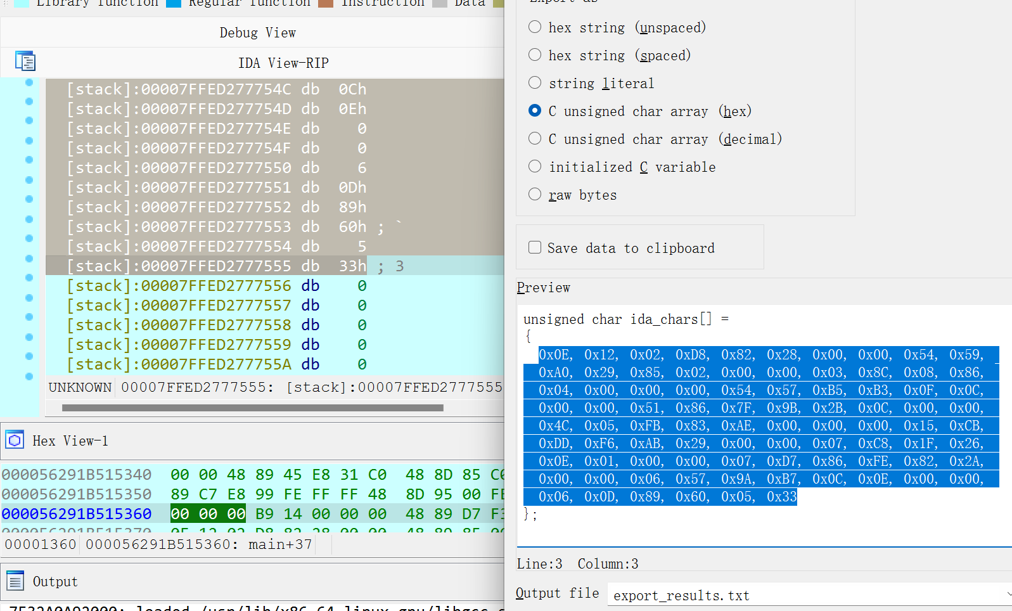Enable Save data to clipboard
The width and height of the screenshot is (1012, 611).
point(535,248)
